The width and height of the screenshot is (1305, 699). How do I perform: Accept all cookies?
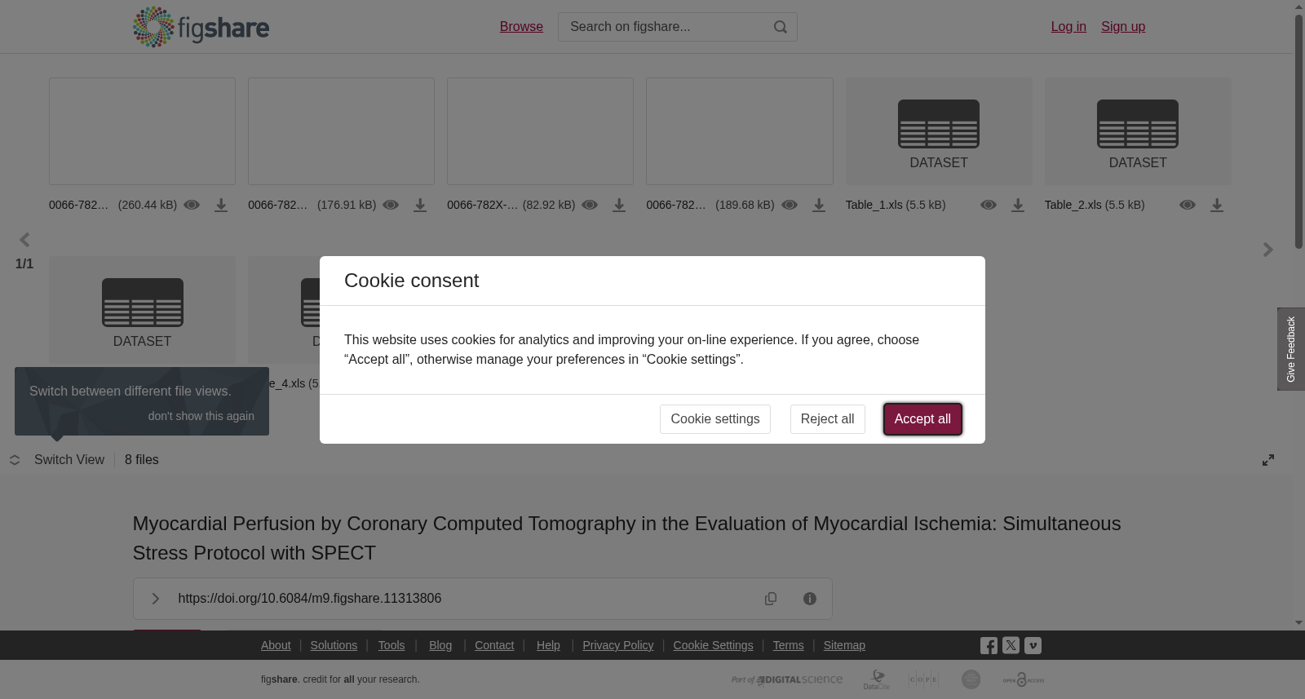922,419
